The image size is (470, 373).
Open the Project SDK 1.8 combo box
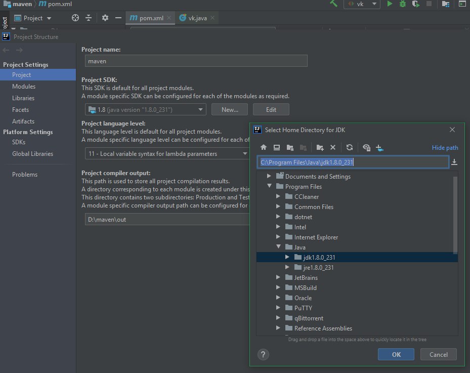(x=145, y=109)
